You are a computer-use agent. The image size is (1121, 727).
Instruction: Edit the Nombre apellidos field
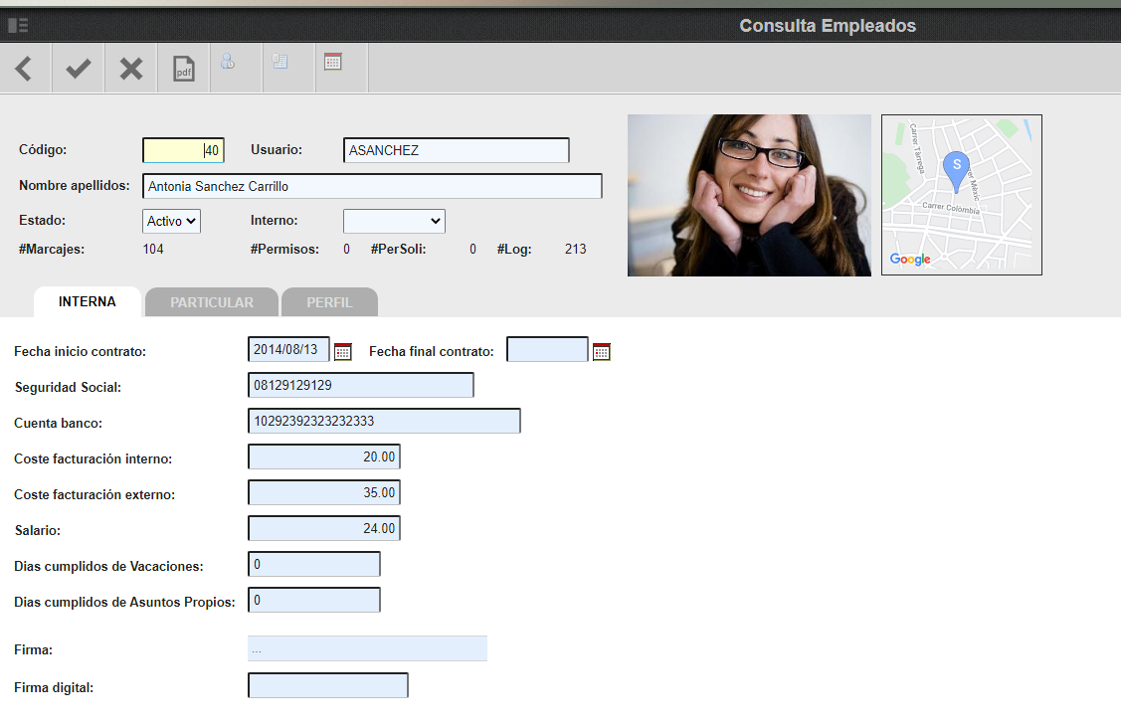372,186
